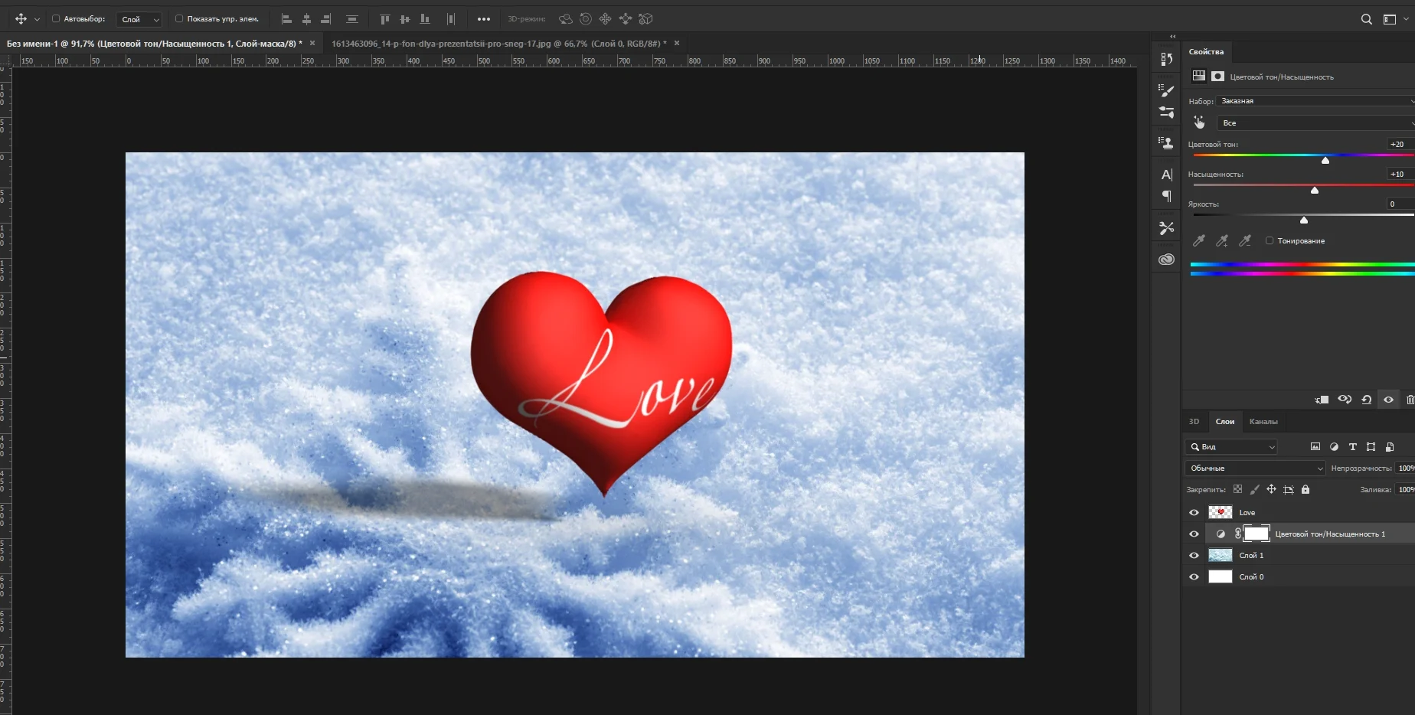The width and height of the screenshot is (1415, 715).
Task: Open the 1613463096 snow image document tab
Action: click(498, 44)
